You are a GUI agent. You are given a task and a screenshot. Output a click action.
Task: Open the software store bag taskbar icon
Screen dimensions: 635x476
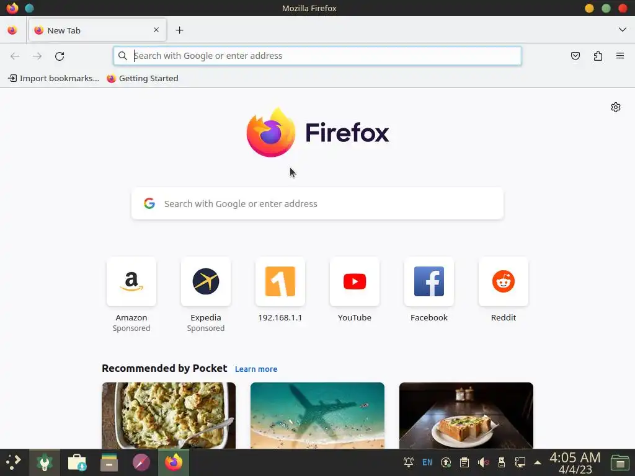[x=77, y=462]
